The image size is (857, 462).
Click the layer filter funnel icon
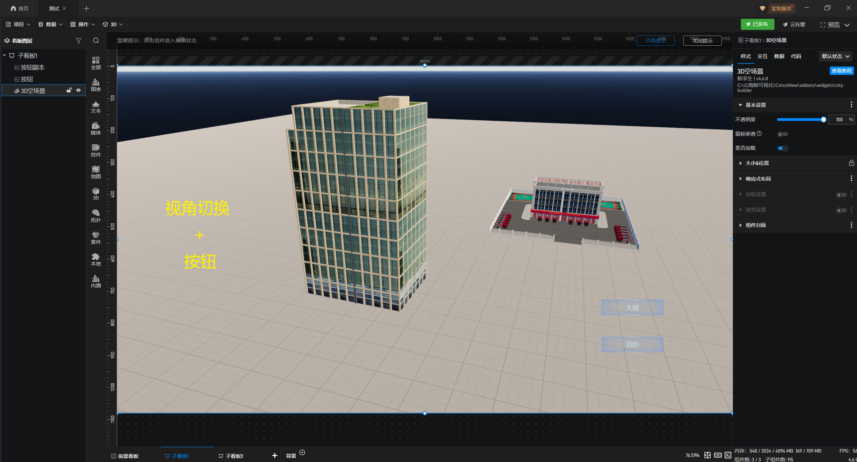tap(79, 41)
